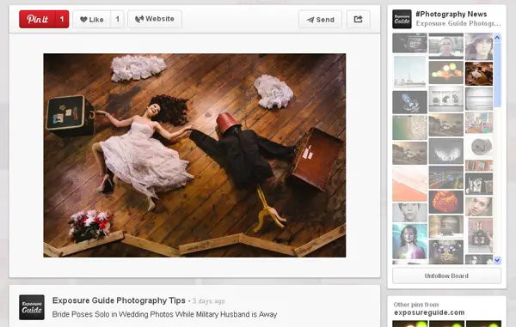Click the Exposure Guide Photogr... subtitle
This screenshot has width=516, height=327.
(458, 24)
